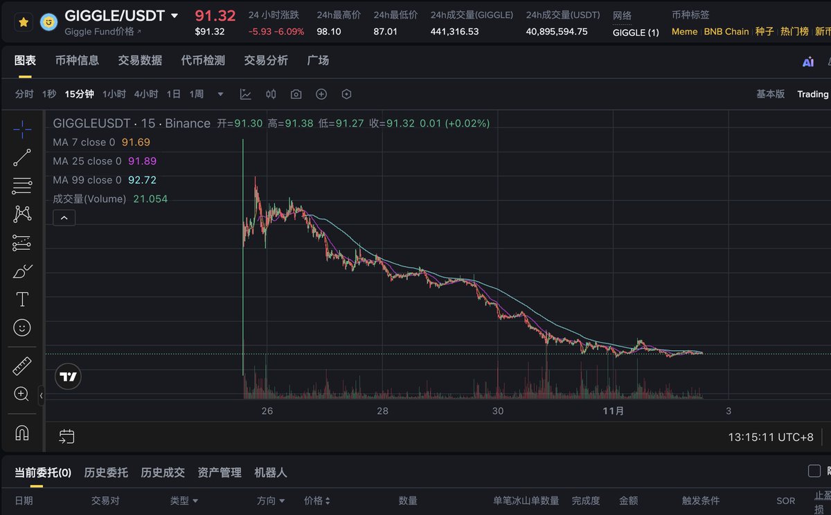Switch to 历史成交 tab
This screenshot has height=515, width=831.
(163, 473)
